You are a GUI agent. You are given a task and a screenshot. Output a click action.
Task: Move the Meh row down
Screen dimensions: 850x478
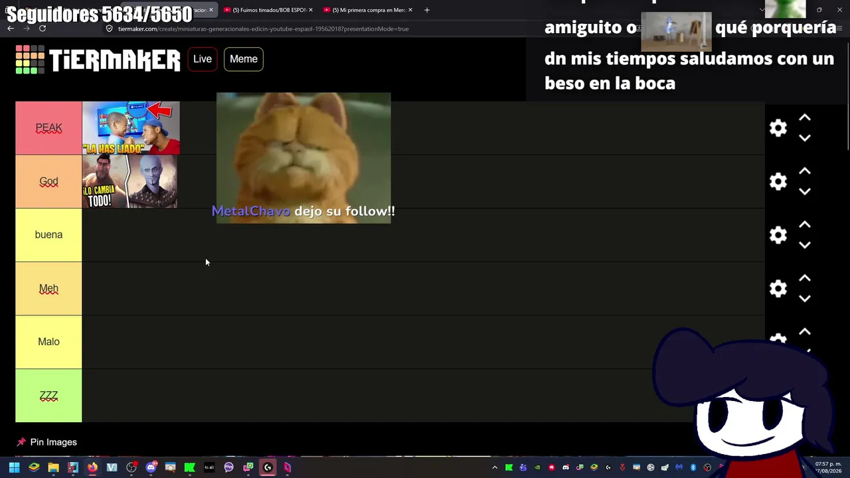click(x=805, y=299)
